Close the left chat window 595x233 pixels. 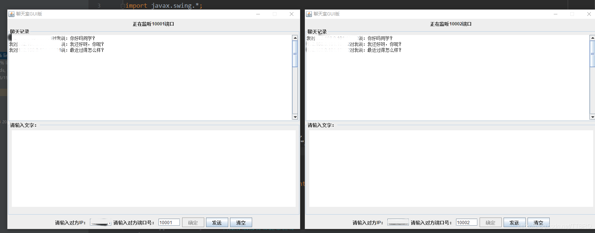point(292,14)
